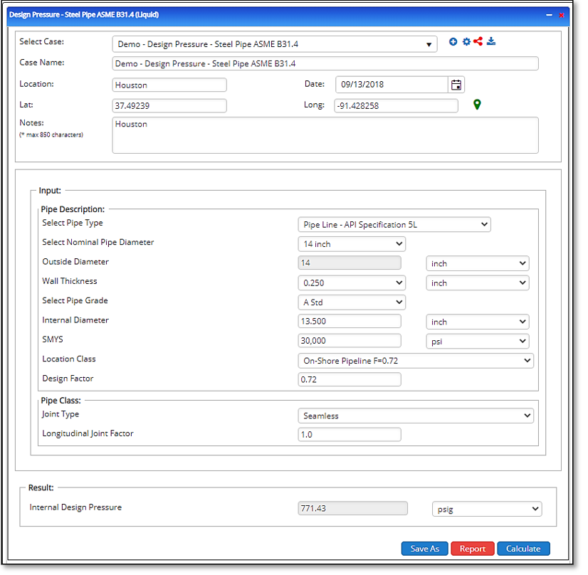Expand the Location Class dropdown
Screen dimensions: 588x575
416,361
